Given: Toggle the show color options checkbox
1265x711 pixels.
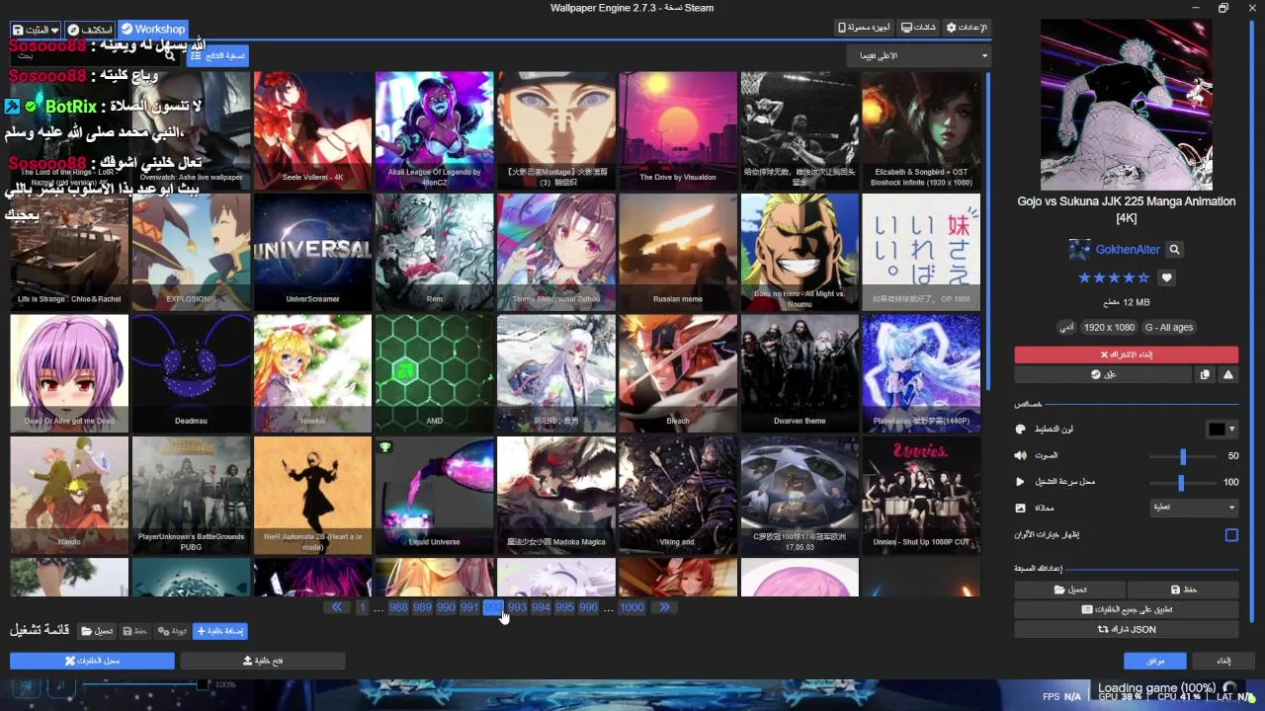Looking at the screenshot, I should (x=1231, y=535).
